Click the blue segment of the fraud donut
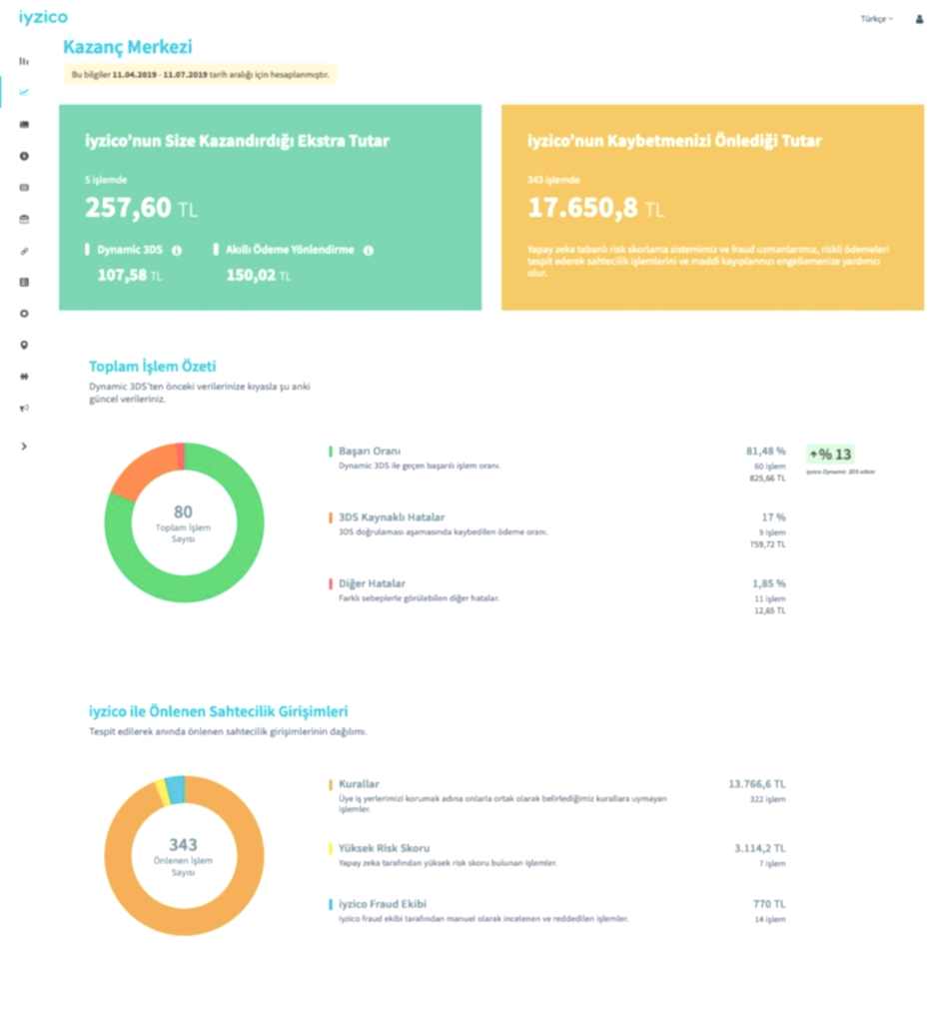944x1023 pixels. tap(176, 789)
